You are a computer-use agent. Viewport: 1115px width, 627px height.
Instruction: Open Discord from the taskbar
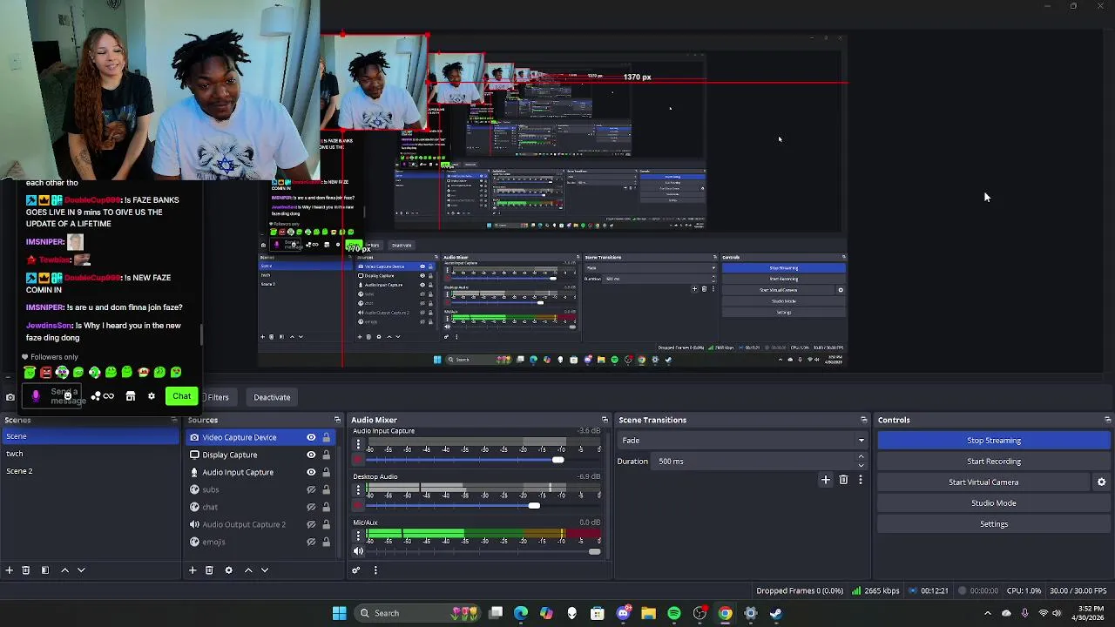[623, 613]
